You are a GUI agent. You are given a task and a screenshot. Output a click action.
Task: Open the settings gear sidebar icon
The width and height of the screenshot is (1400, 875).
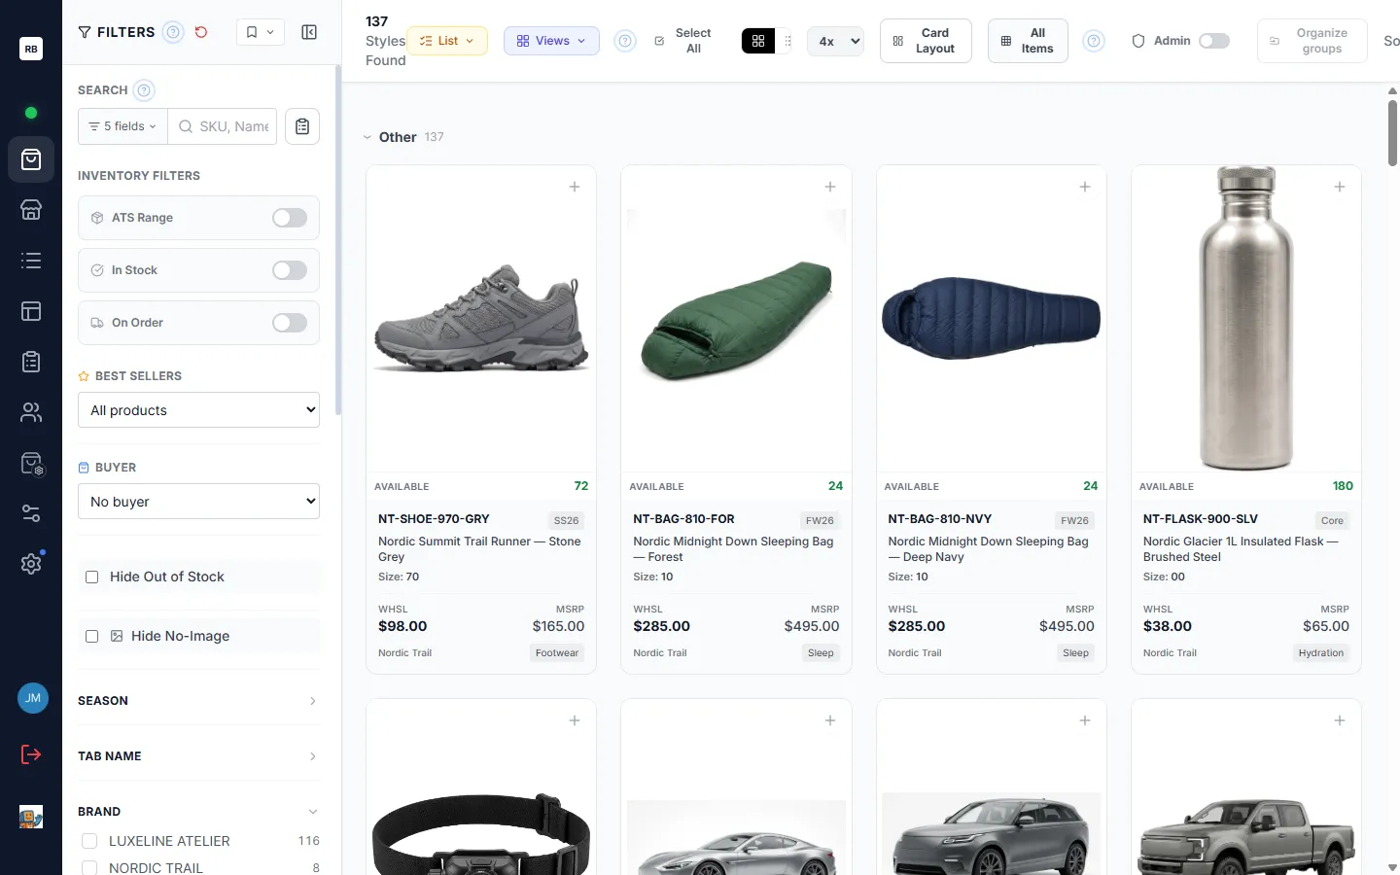click(31, 564)
